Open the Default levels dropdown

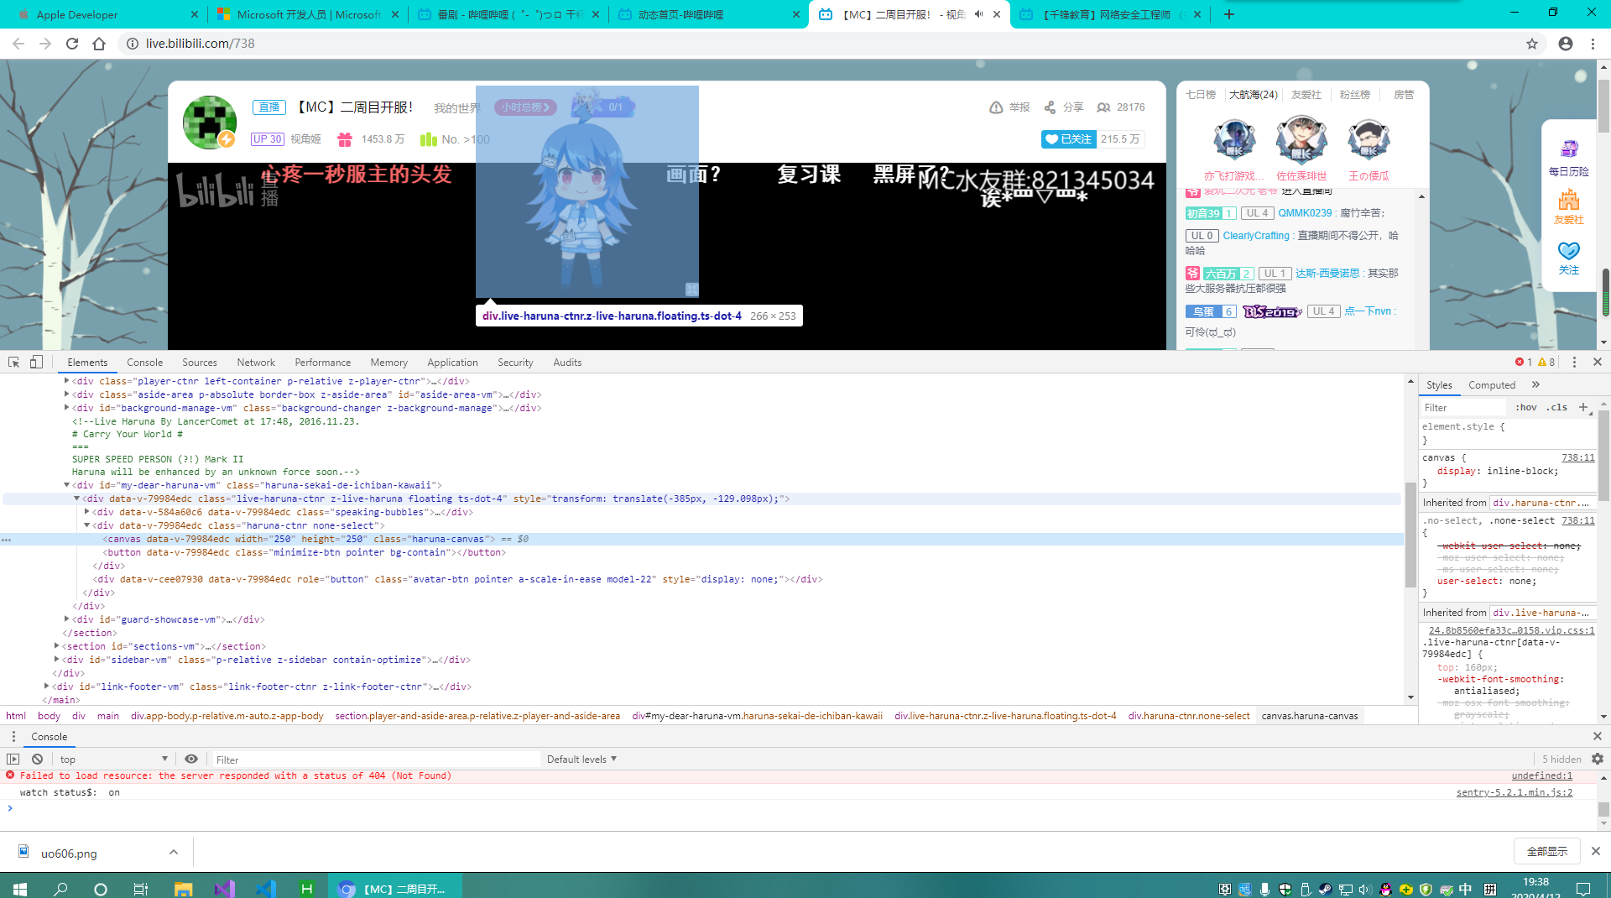pyautogui.click(x=581, y=759)
